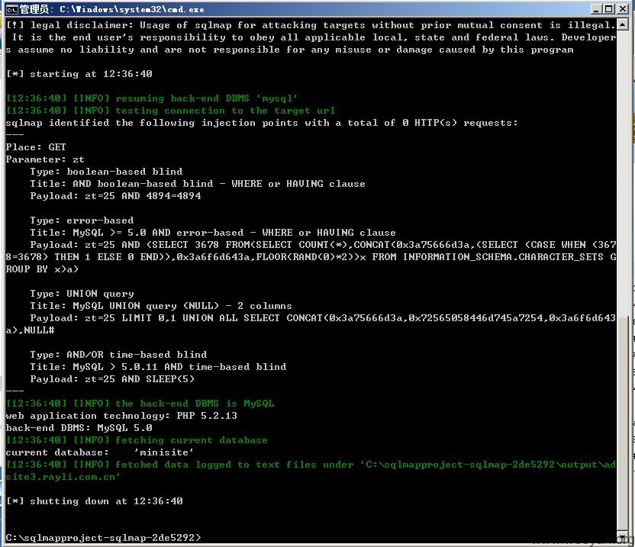
Task: Click 'sqlmap identified the following injection points' line
Action: pos(262,123)
